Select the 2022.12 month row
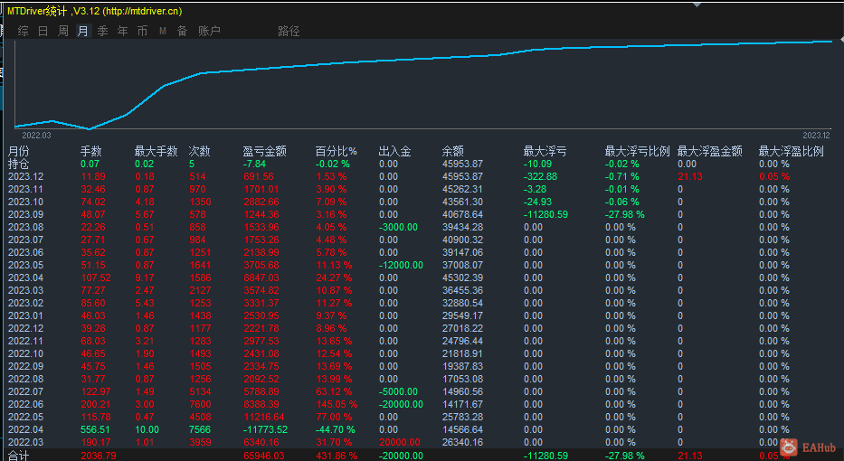Image resolution: width=844 pixels, height=461 pixels. 425,328
